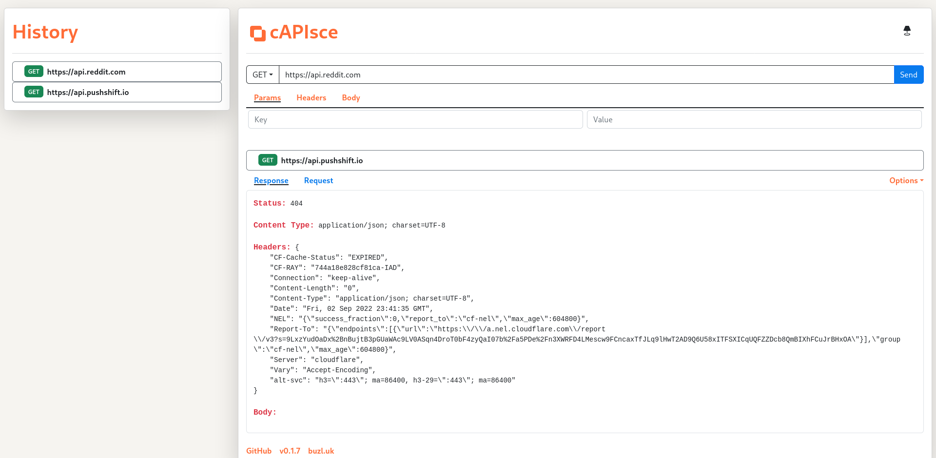The height and width of the screenshot is (458, 936).
Task: Click the GET badge on the pushshift history entry
Action: (34, 92)
